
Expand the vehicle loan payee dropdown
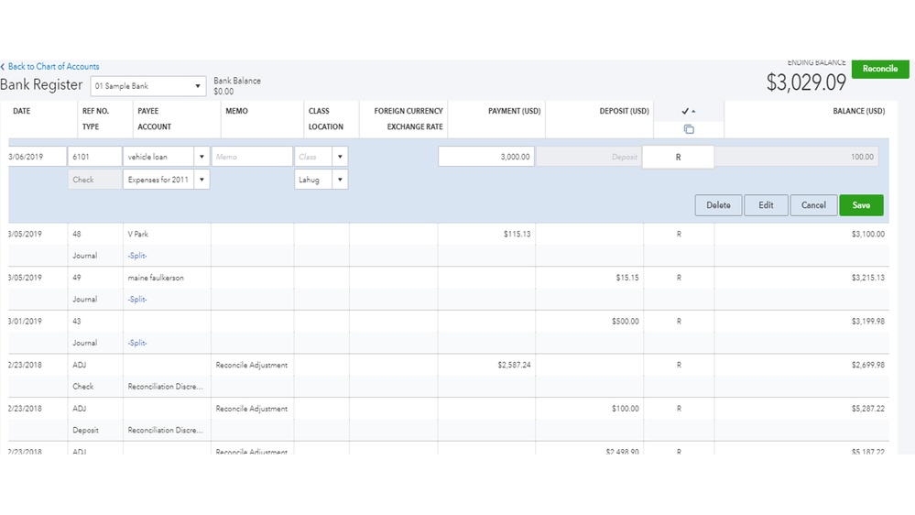(x=202, y=157)
